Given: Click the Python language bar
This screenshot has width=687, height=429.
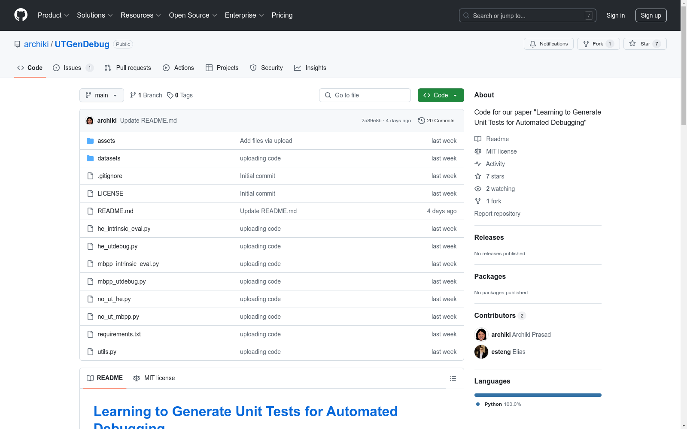Looking at the screenshot, I should click(x=538, y=395).
